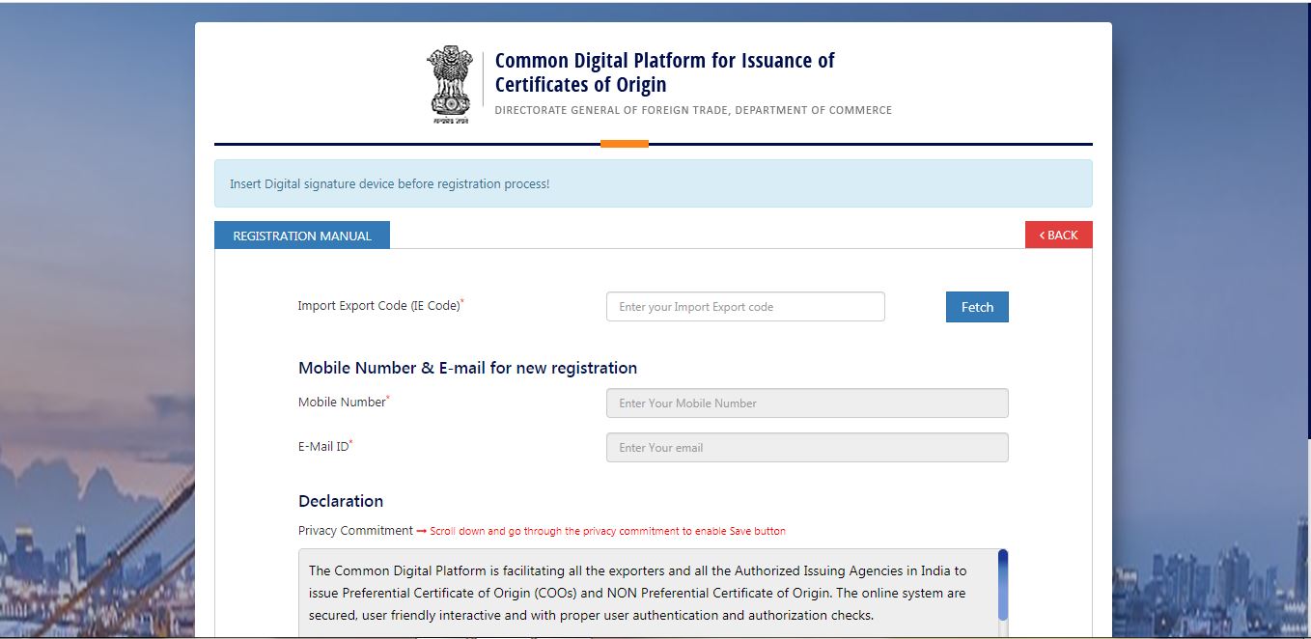The height and width of the screenshot is (639, 1311).
Task: Click the BACK button
Action: [x=1058, y=235]
